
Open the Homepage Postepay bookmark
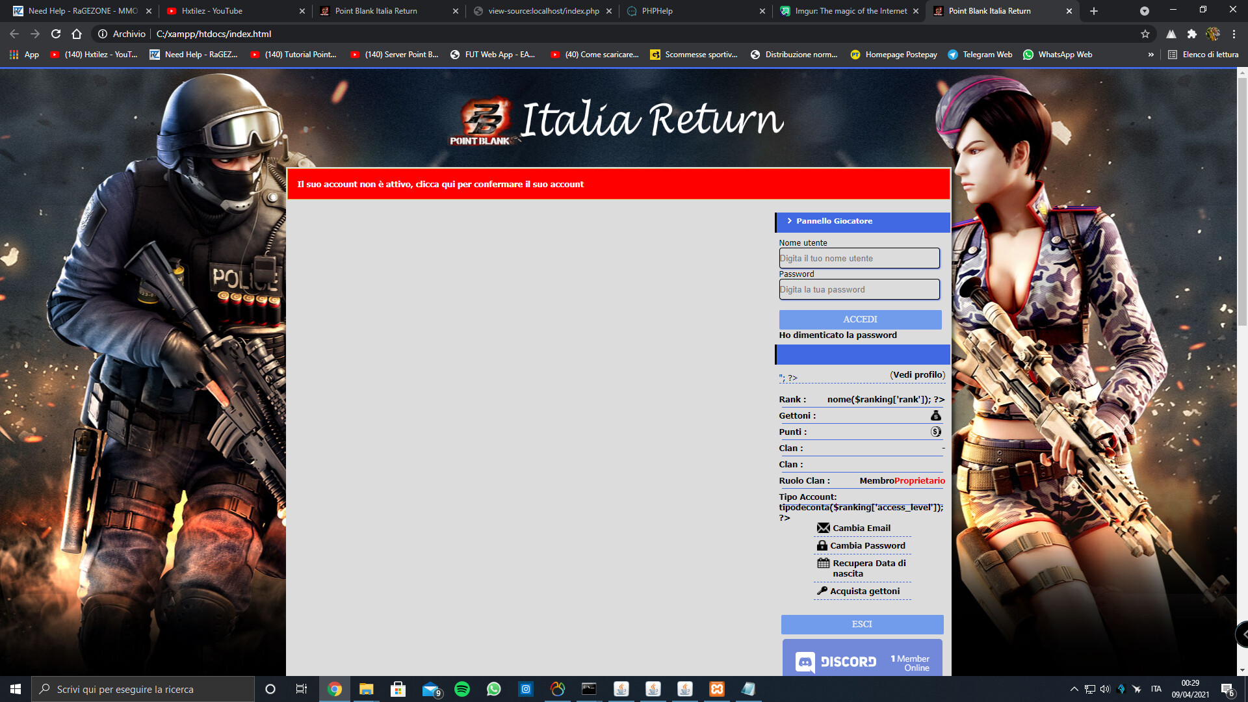894,55
